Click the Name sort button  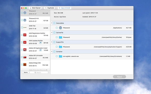pos(26,72)
